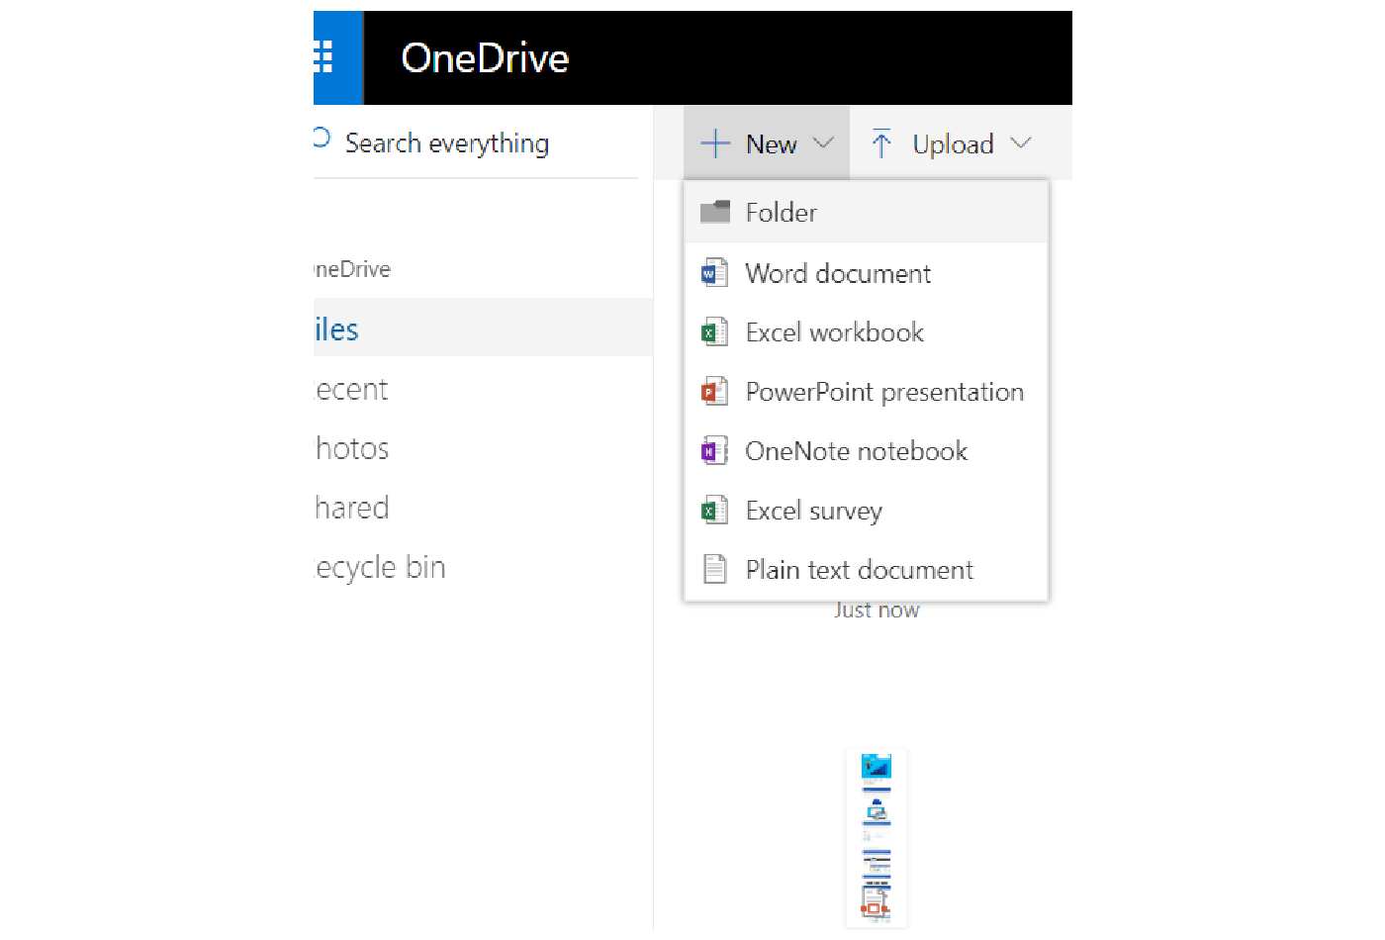Expand the Upload dropdown chevron

1021,143
